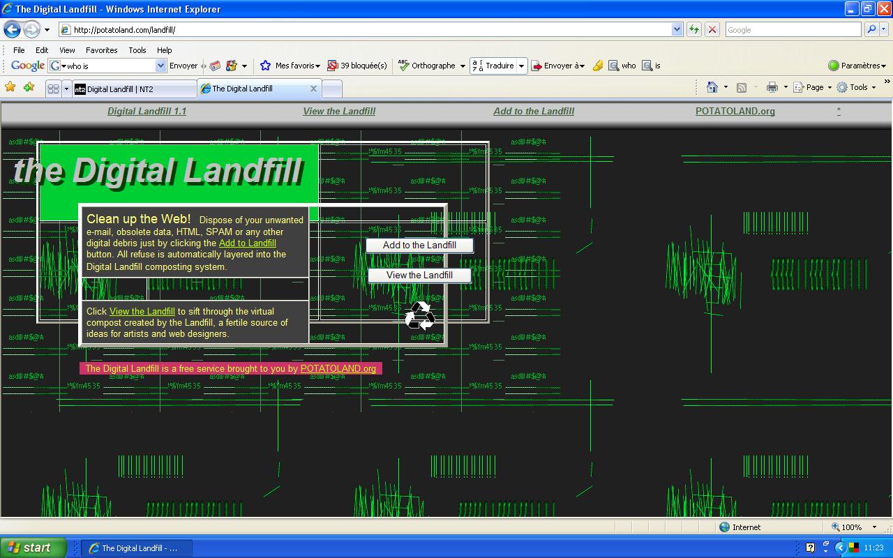This screenshot has height=558, width=893.
Task: Click the Google toolbar colorful puzzle icon
Action: 232,66
